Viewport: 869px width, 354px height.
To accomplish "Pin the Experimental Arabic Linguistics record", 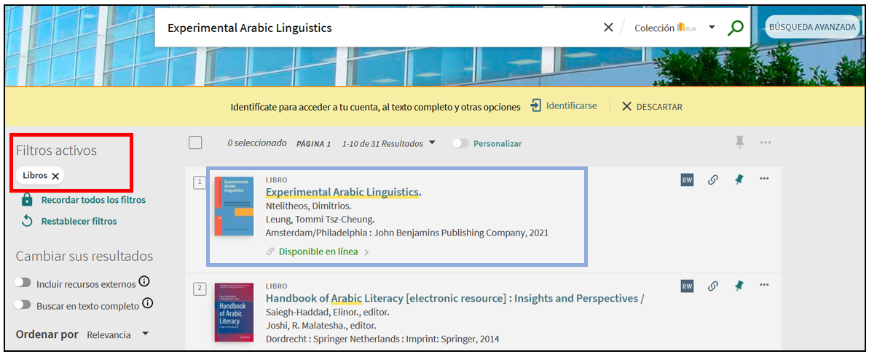I will click(x=739, y=180).
